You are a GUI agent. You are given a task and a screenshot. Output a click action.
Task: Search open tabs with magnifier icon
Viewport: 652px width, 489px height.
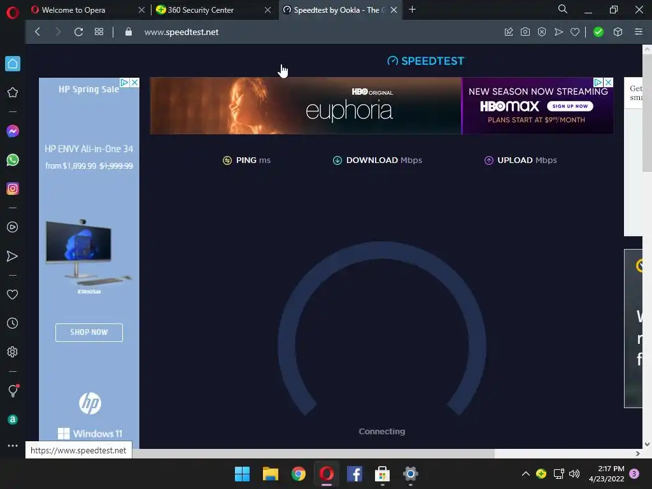click(563, 9)
